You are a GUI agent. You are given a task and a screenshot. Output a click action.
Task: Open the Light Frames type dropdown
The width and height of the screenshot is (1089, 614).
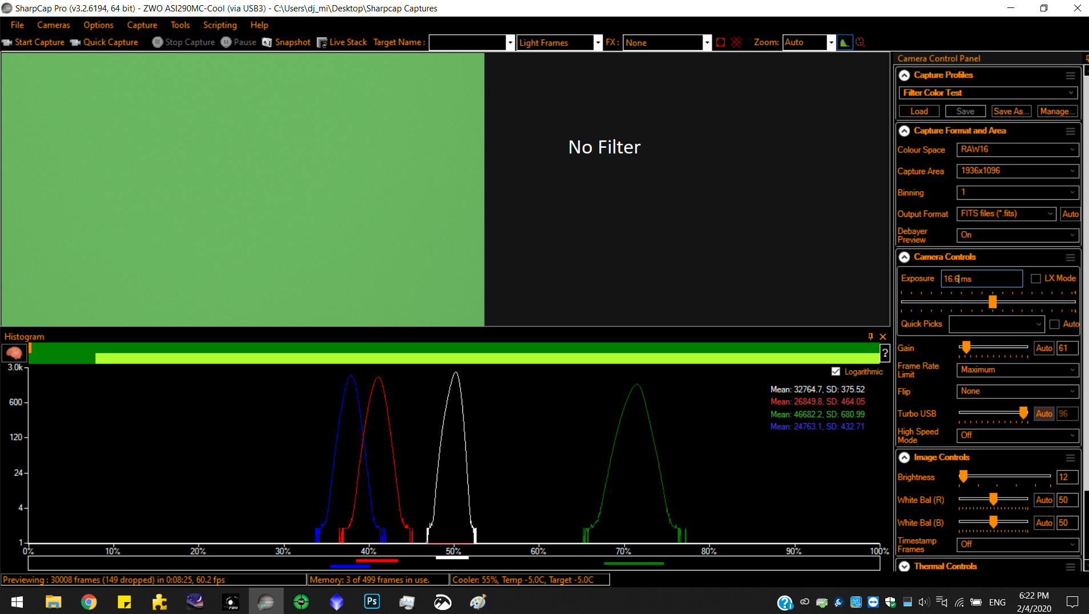598,43
